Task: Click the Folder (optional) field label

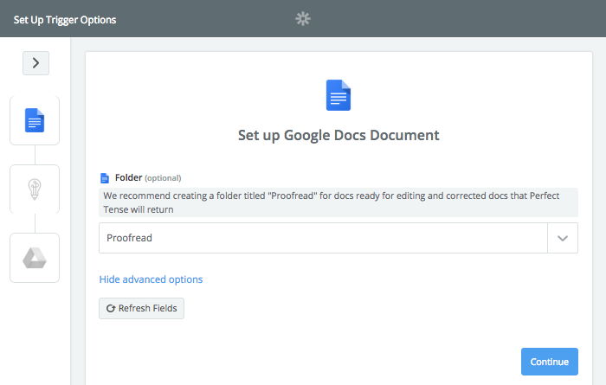Action: pyautogui.click(x=148, y=177)
